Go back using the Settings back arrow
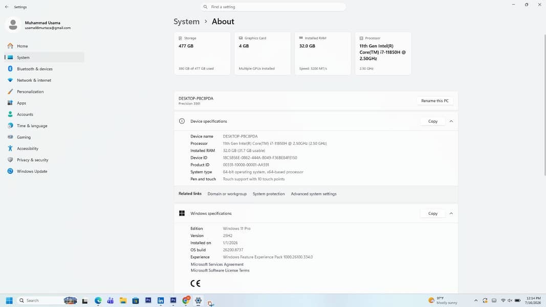The height and width of the screenshot is (307, 546). click(x=7, y=7)
